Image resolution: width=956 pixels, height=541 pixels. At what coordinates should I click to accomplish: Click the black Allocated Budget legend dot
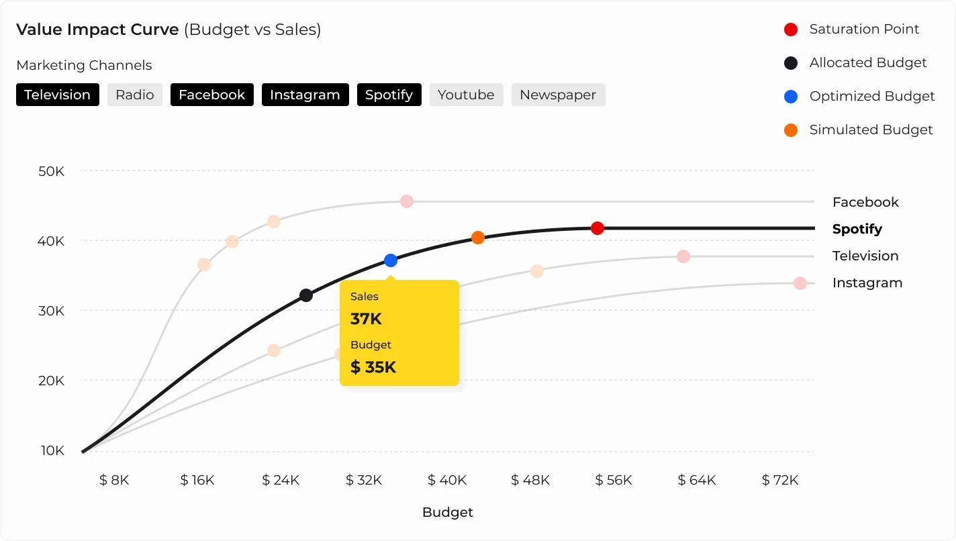point(791,63)
